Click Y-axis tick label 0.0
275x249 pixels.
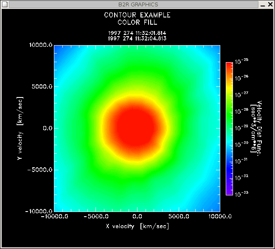pos(48,128)
